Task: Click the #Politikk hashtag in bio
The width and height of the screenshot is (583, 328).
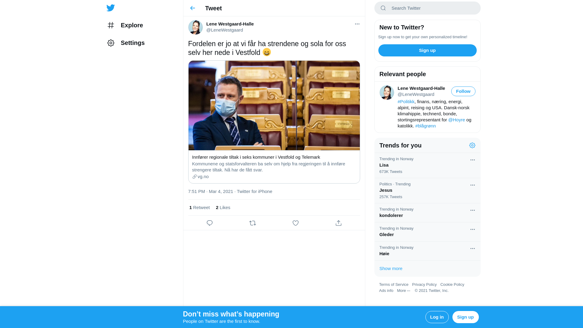Action: click(406, 102)
